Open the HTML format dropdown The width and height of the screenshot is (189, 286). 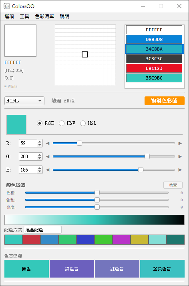24,101
